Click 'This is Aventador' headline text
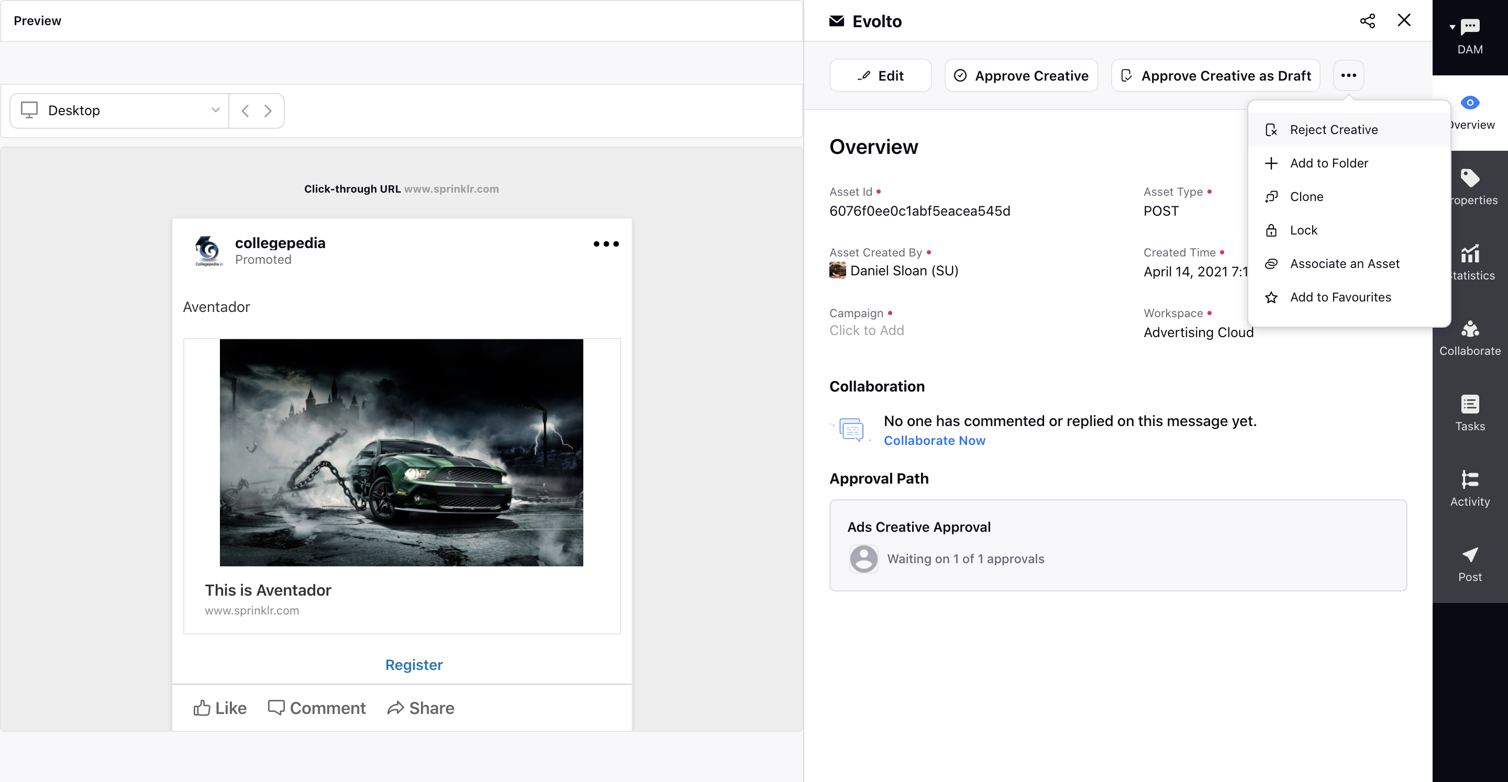The width and height of the screenshot is (1508, 782). pyautogui.click(x=268, y=590)
